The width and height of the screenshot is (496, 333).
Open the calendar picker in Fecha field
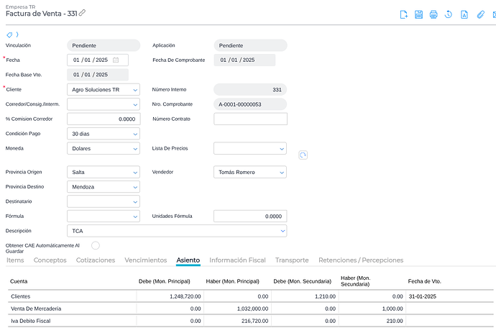tap(116, 60)
